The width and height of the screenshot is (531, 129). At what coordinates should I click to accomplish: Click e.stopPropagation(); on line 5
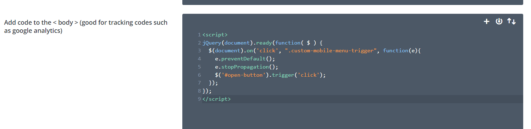click(247, 67)
